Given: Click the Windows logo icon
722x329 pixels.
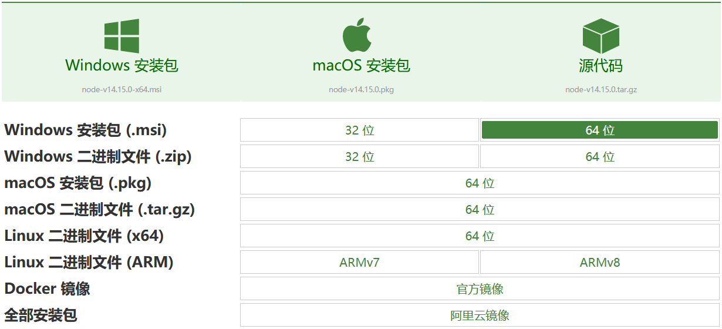Looking at the screenshot, I should click(x=122, y=36).
